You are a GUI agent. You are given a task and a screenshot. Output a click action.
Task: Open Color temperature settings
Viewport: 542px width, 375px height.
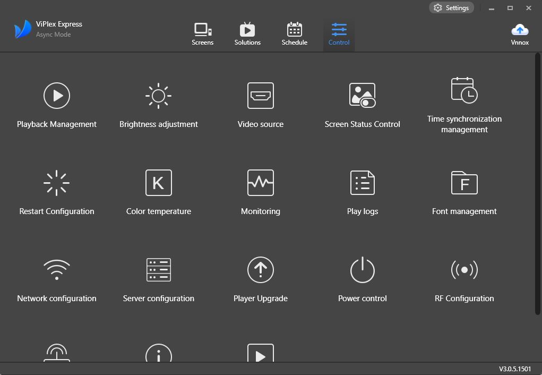158,183
